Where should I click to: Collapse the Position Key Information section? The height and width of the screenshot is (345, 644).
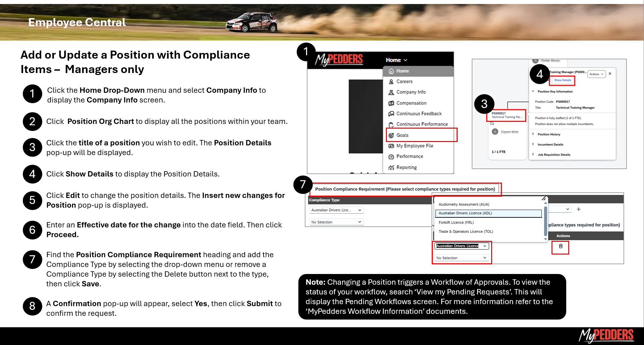point(533,91)
